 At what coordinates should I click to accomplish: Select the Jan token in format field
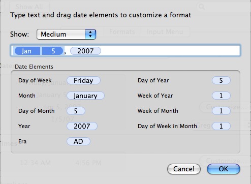pos(27,51)
